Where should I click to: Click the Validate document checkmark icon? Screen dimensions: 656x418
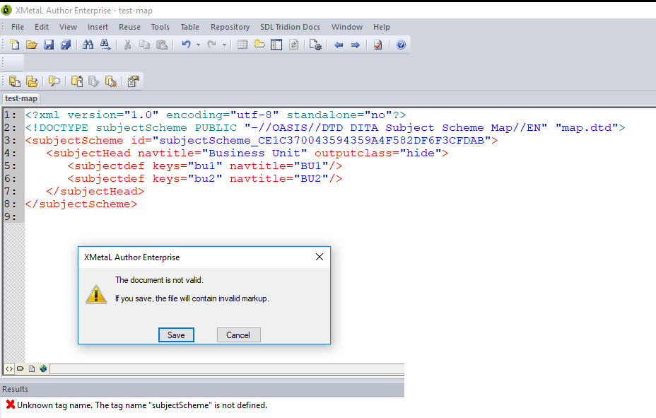(378, 45)
